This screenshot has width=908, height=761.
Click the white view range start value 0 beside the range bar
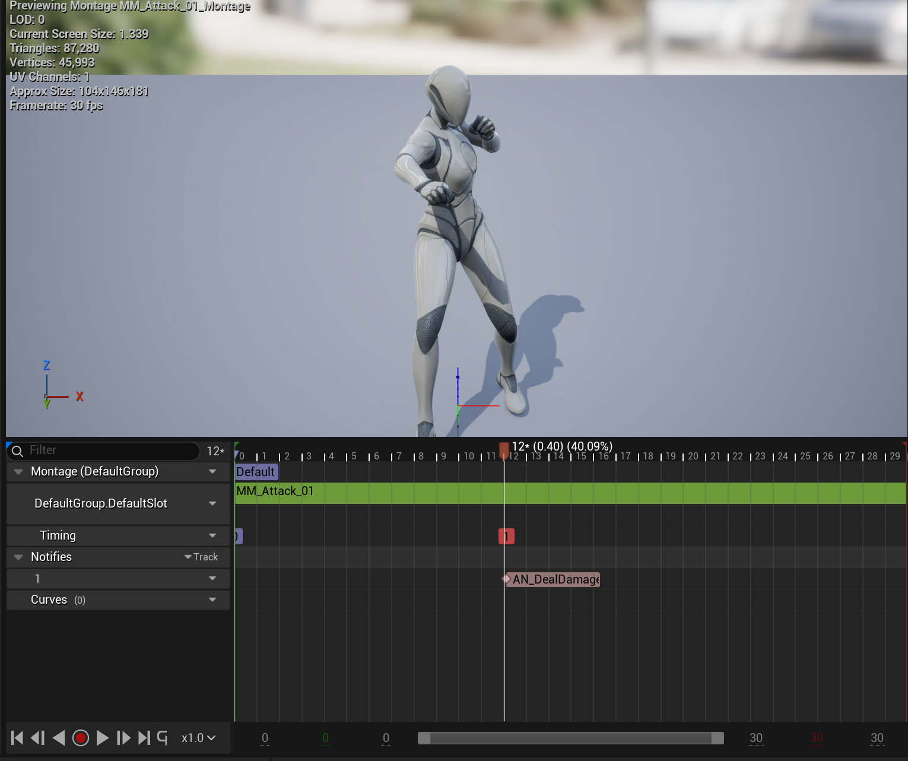pyautogui.click(x=386, y=738)
